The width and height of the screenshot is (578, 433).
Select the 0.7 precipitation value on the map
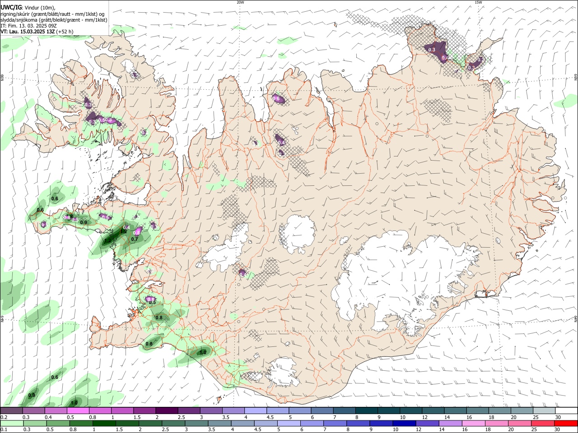click(x=135, y=239)
